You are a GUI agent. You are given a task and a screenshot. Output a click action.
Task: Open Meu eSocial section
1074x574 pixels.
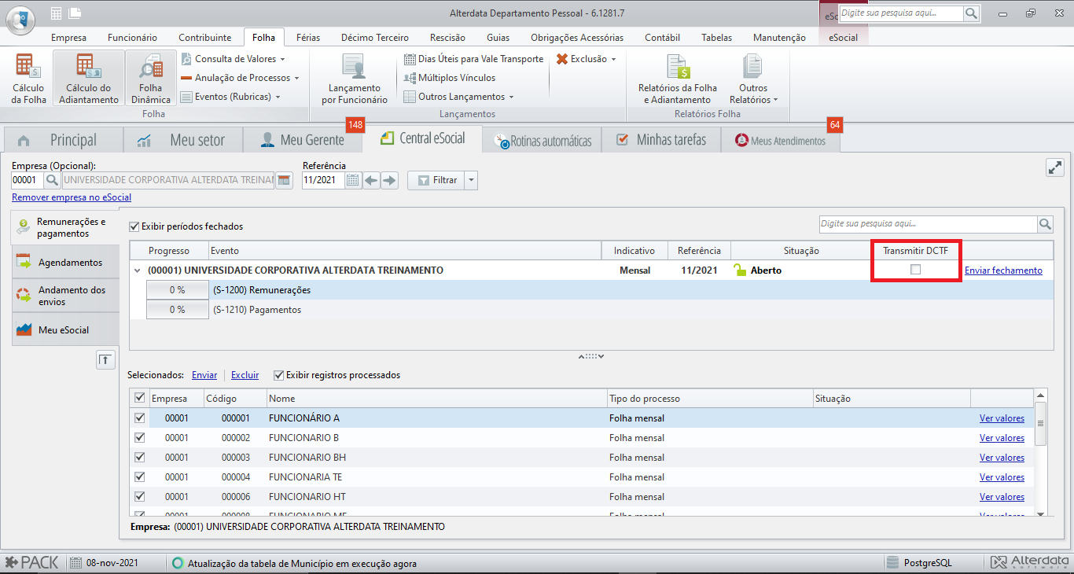pos(65,330)
